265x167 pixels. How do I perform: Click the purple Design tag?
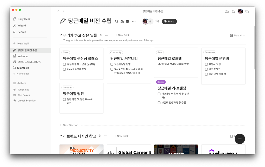tap(161, 82)
